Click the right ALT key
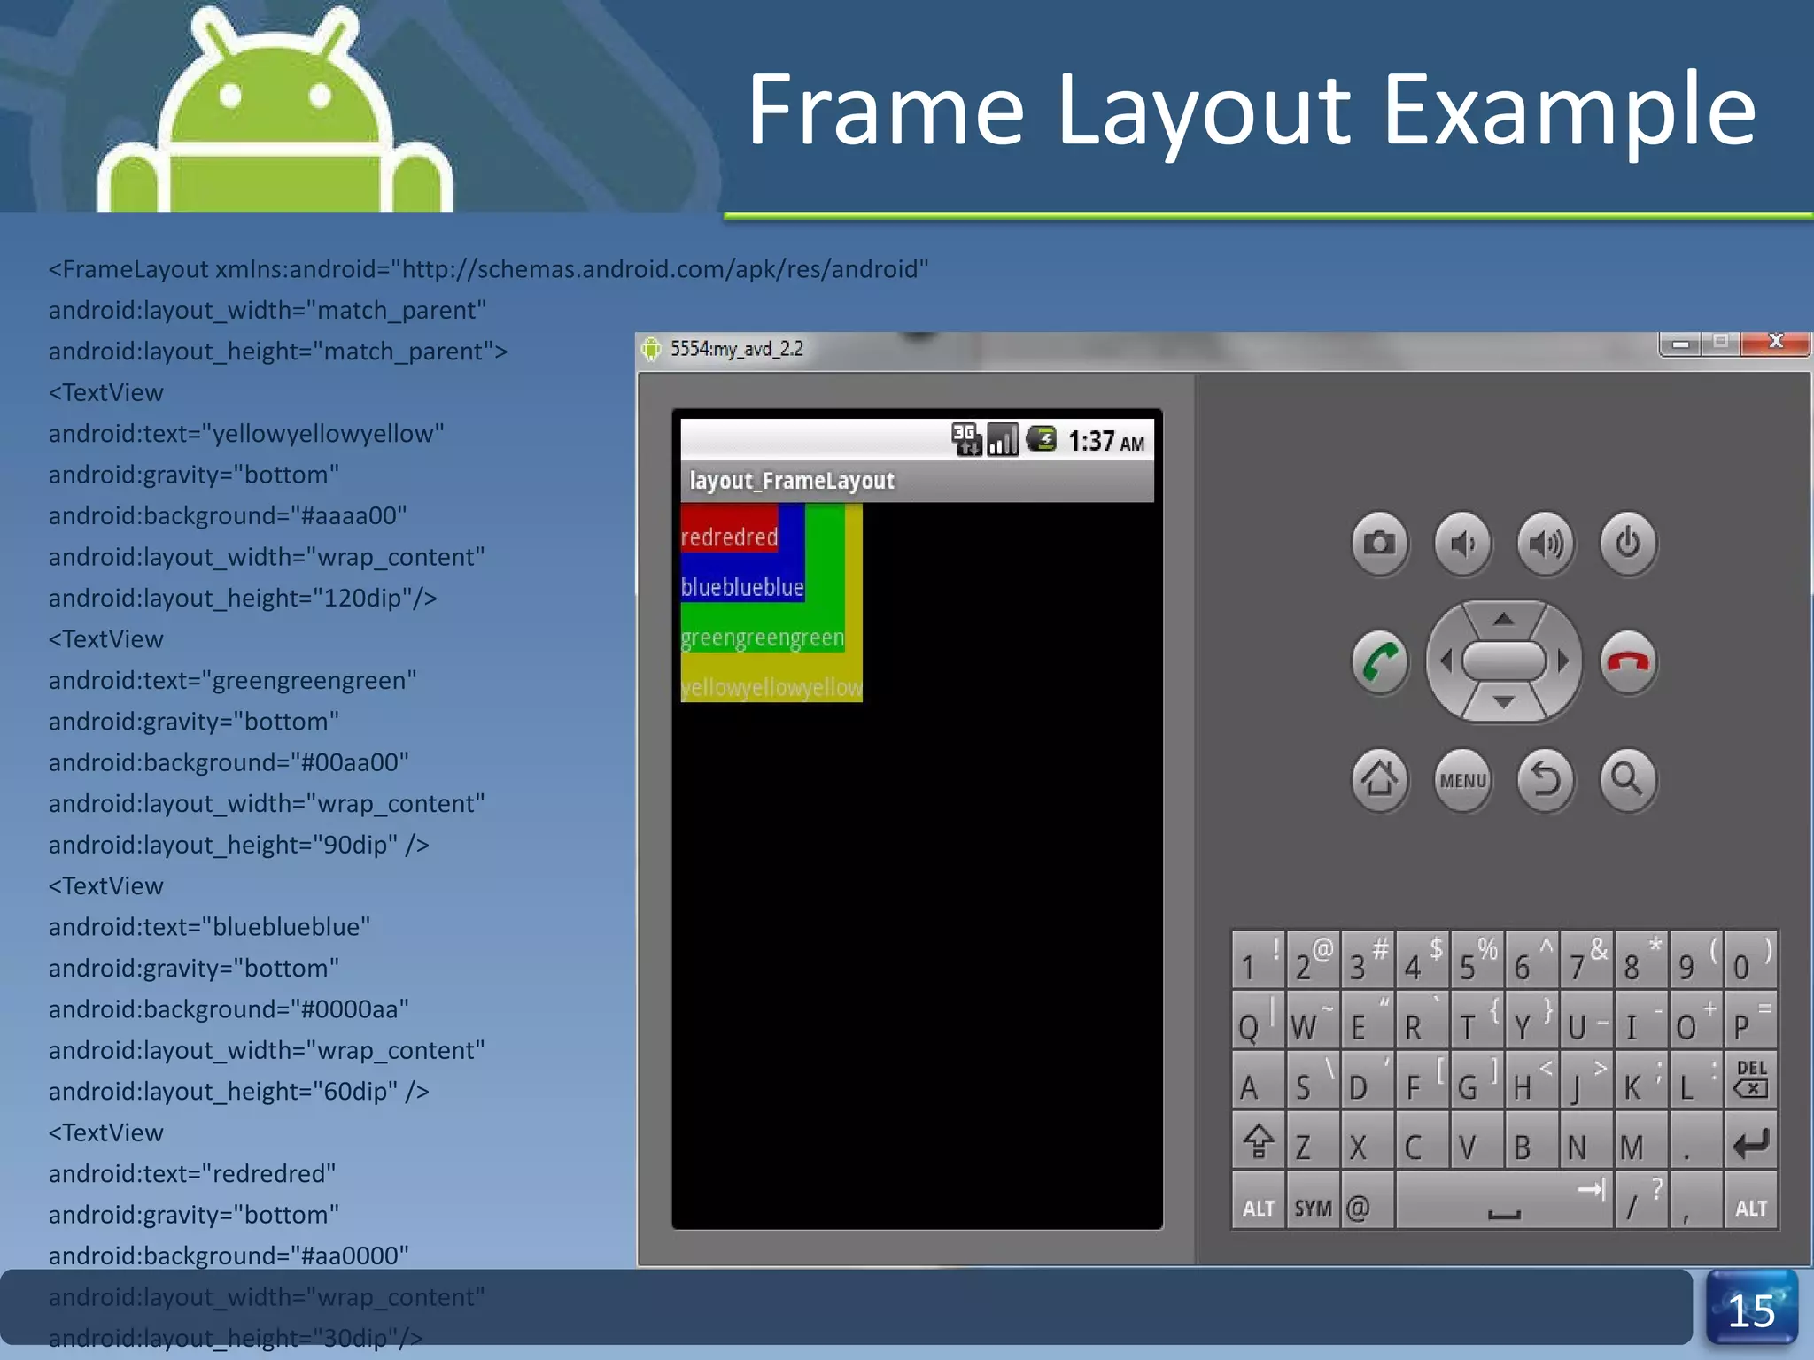Screen dimensions: 1814x1360 pyautogui.click(x=1750, y=1201)
